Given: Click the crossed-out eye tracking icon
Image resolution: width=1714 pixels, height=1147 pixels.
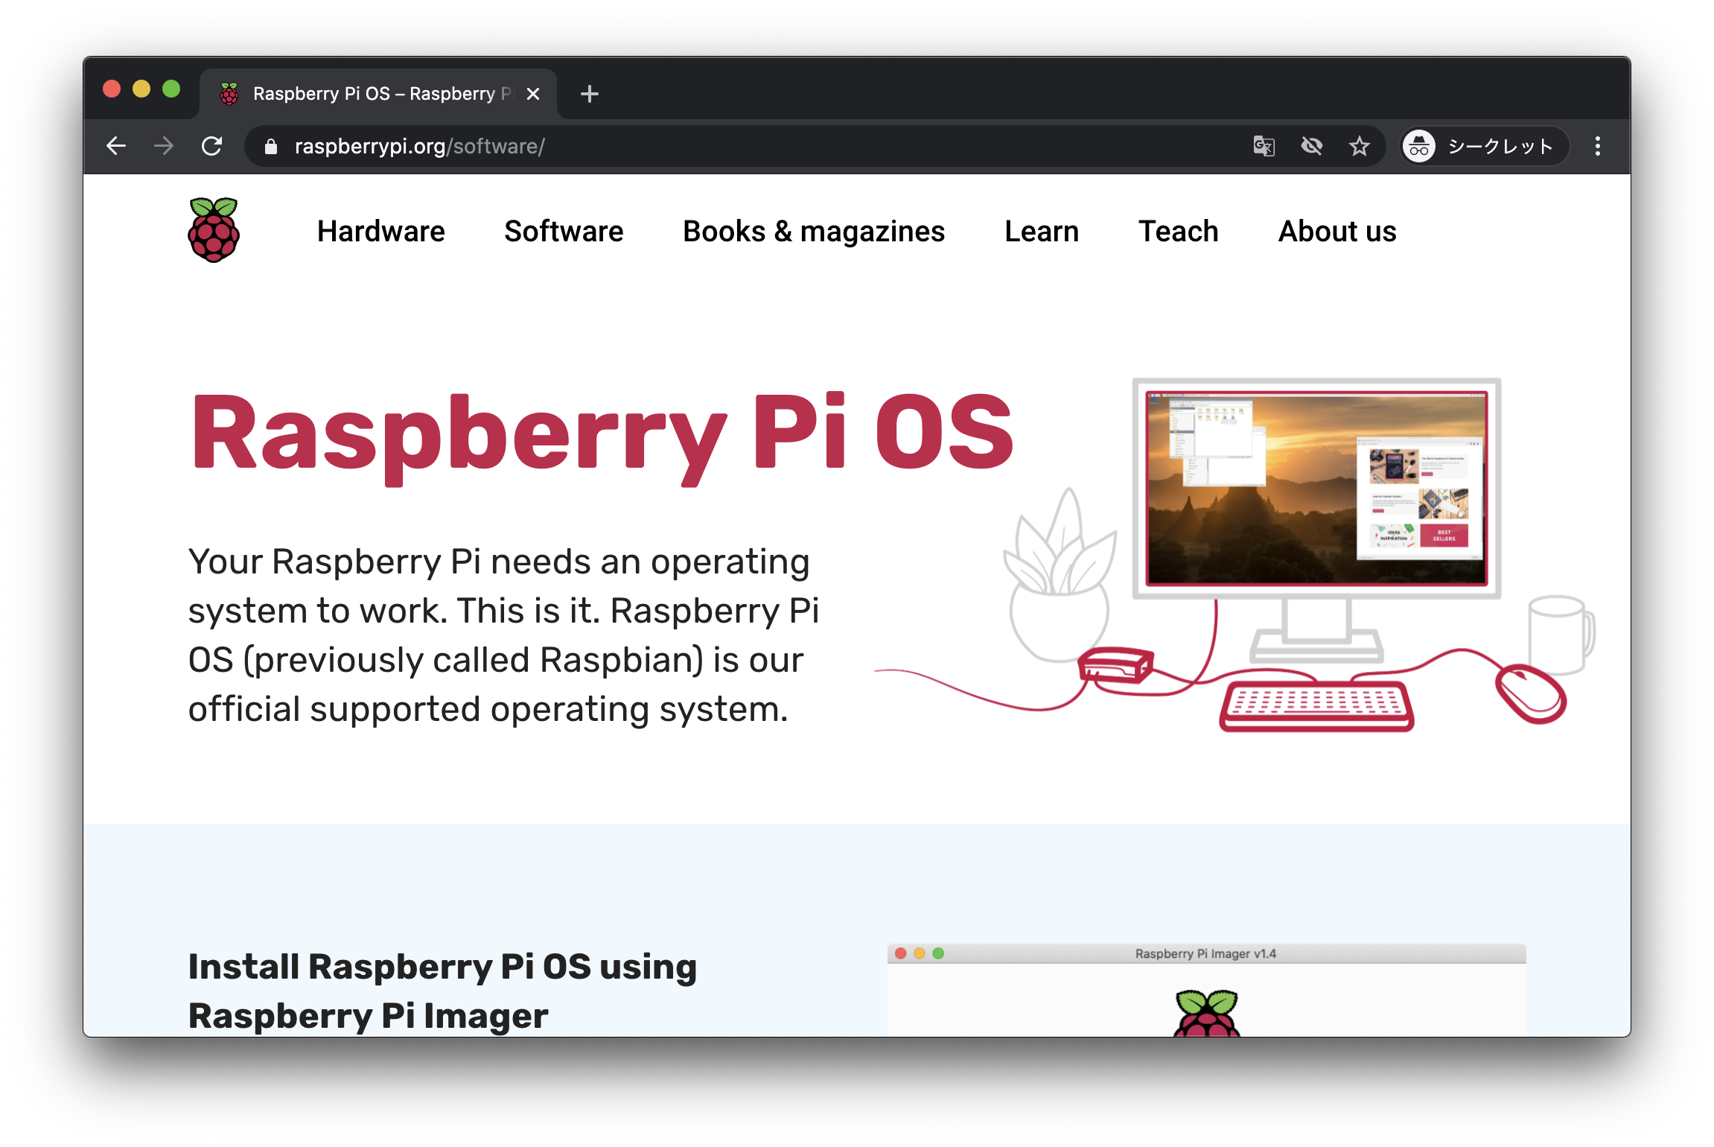Looking at the screenshot, I should point(1311,146).
